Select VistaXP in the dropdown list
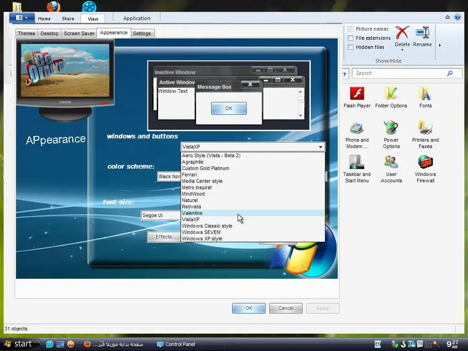 (253, 219)
